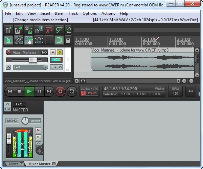
Task: Open the BPM 120 tempo field
Action: click(175, 91)
